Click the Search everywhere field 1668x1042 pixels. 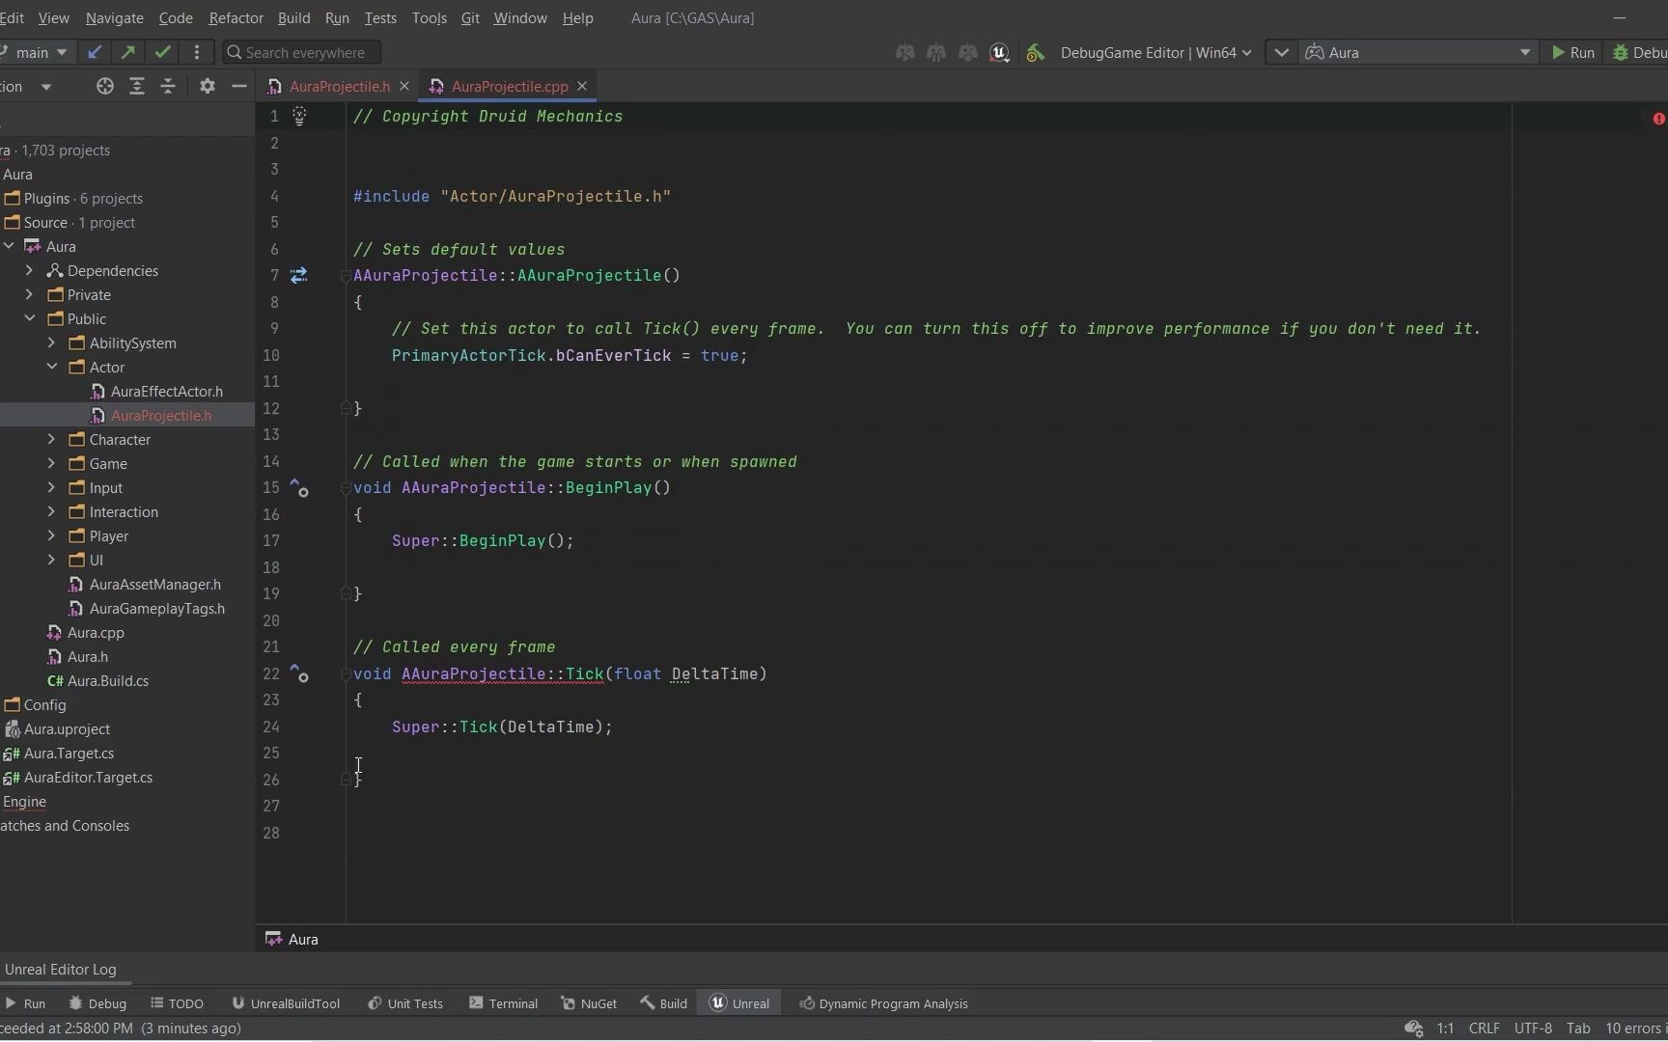pos(304,53)
